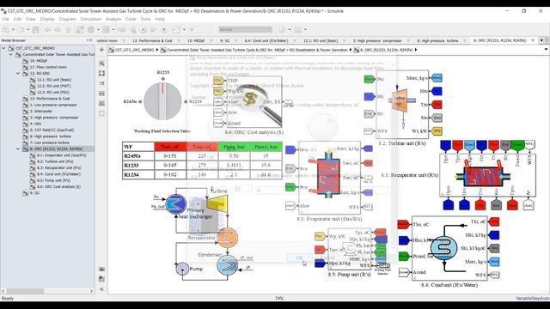
Task: Open the Model Explorer dropdown arrow
Action: pos(113,30)
